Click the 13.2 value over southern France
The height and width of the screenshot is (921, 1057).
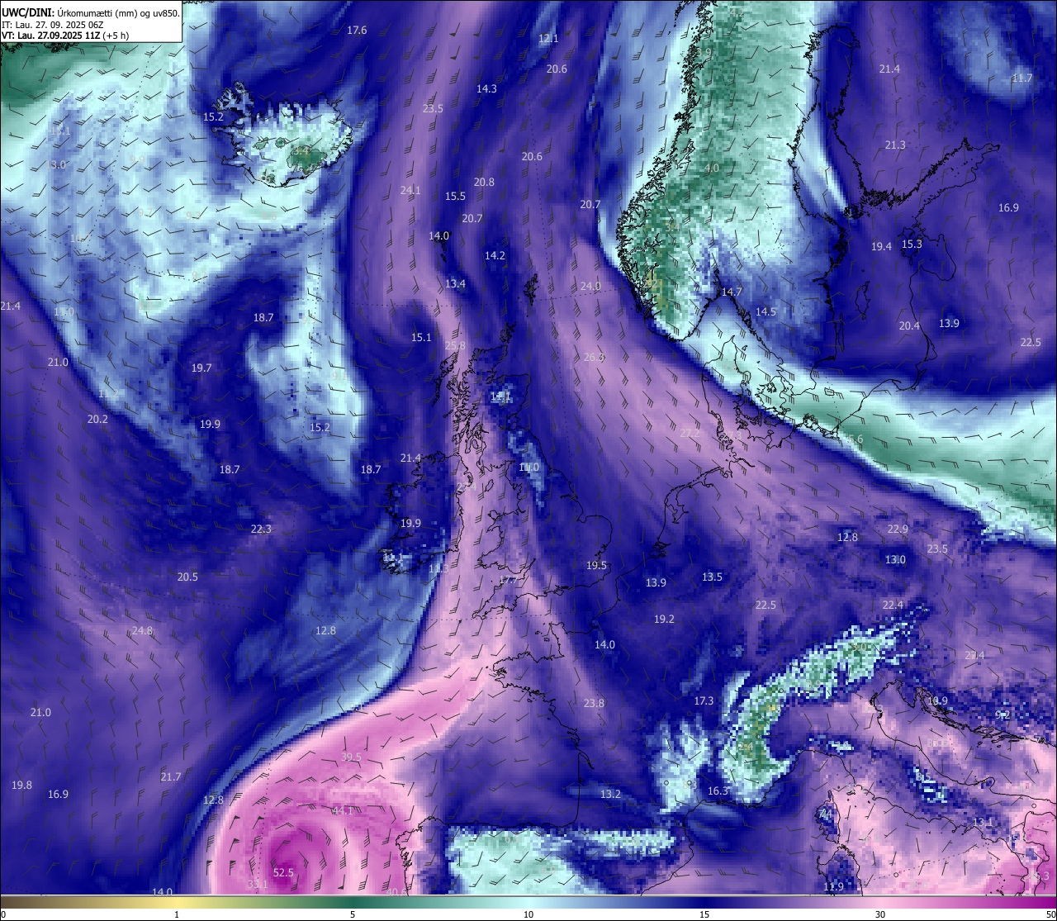coord(610,794)
